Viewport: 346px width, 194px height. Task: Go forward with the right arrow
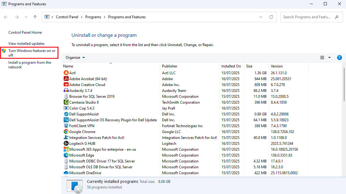[x=17, y=17]
